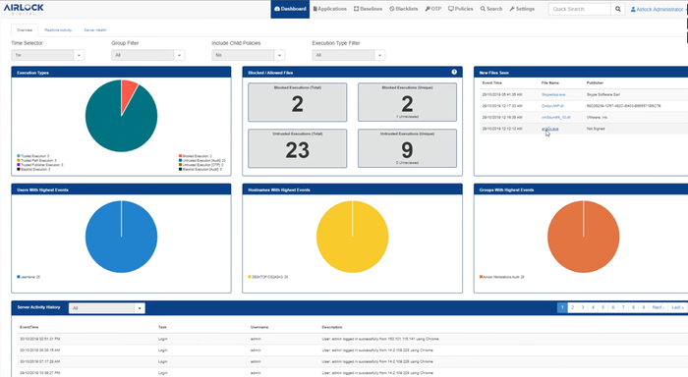Click the Next pagination button

tap(659, 307)
